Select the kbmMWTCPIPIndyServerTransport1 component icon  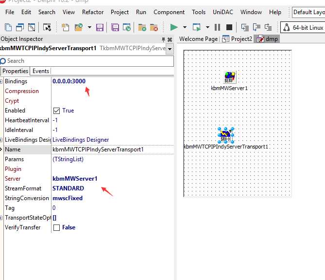click(x=226, y=135)
